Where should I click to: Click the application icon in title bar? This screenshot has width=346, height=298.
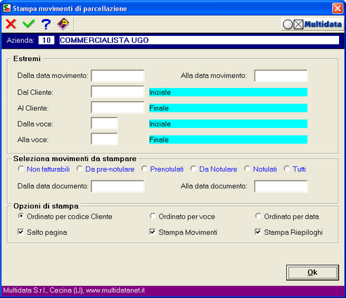click(7, 8)
